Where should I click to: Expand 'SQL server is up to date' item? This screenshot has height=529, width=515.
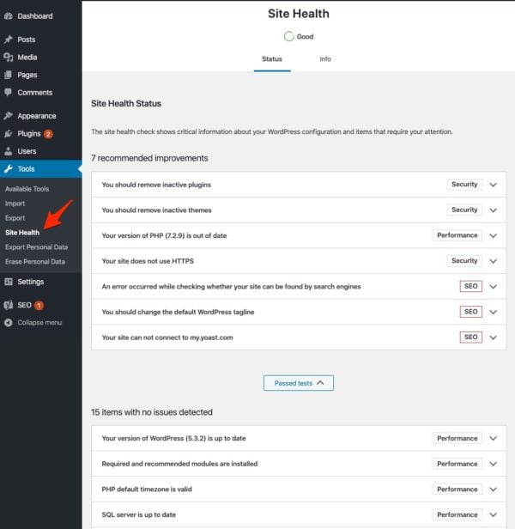(x=493, y=514)
